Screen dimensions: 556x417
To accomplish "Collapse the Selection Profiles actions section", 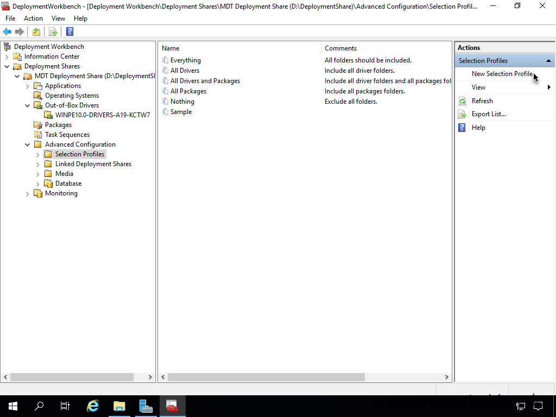I will [x=548, y=61].
